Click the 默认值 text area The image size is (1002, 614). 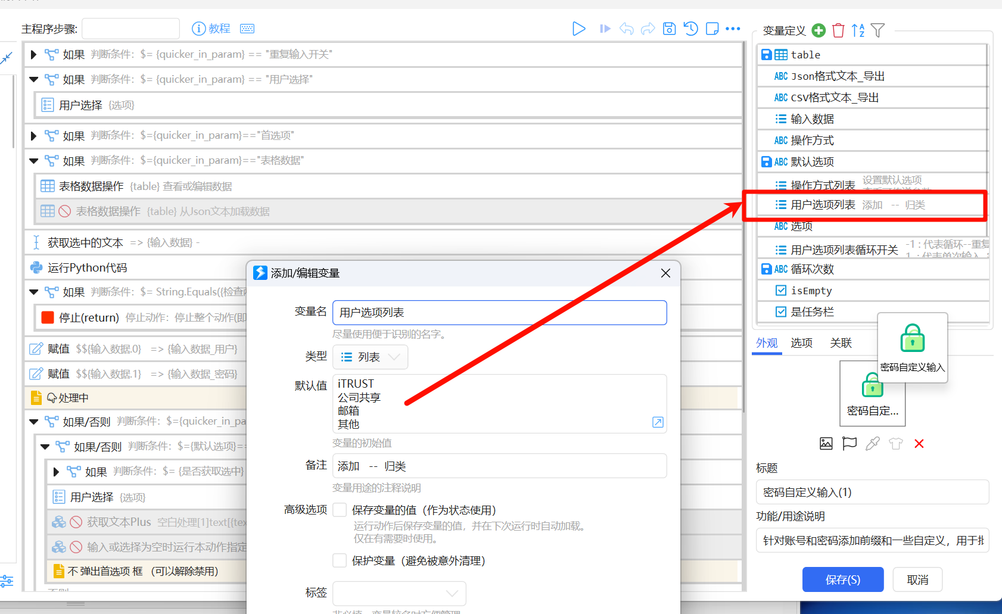coord(499,404)
